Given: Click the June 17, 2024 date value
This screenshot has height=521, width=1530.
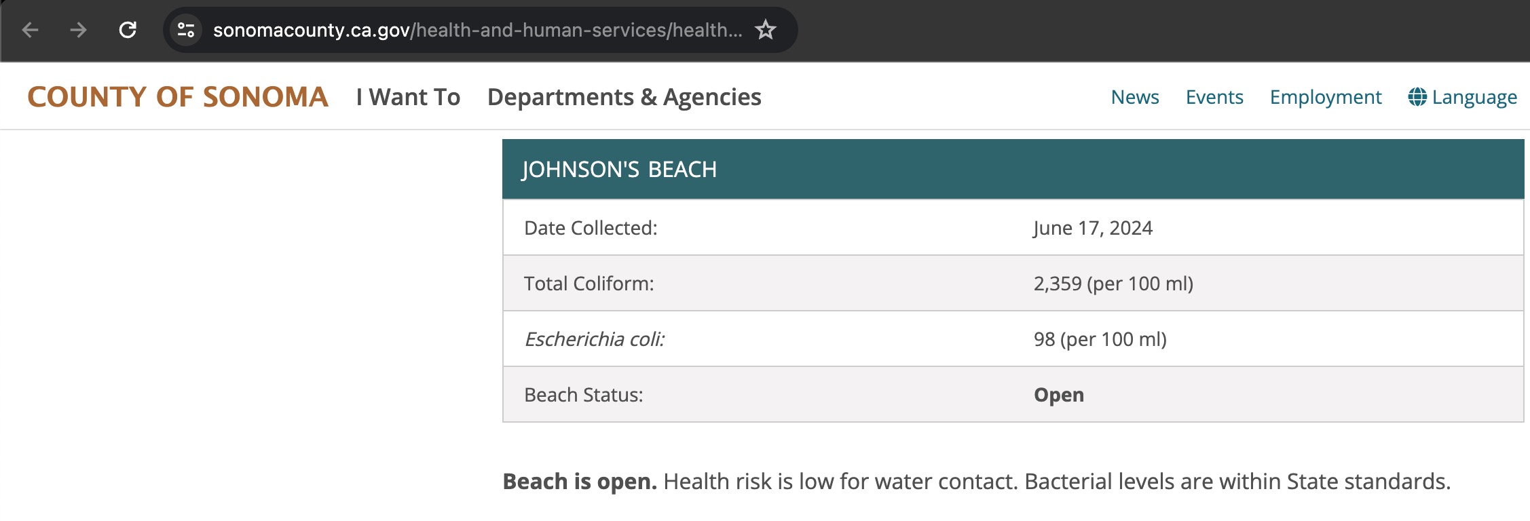Looking at the screenshot, I should (1093, 228).
